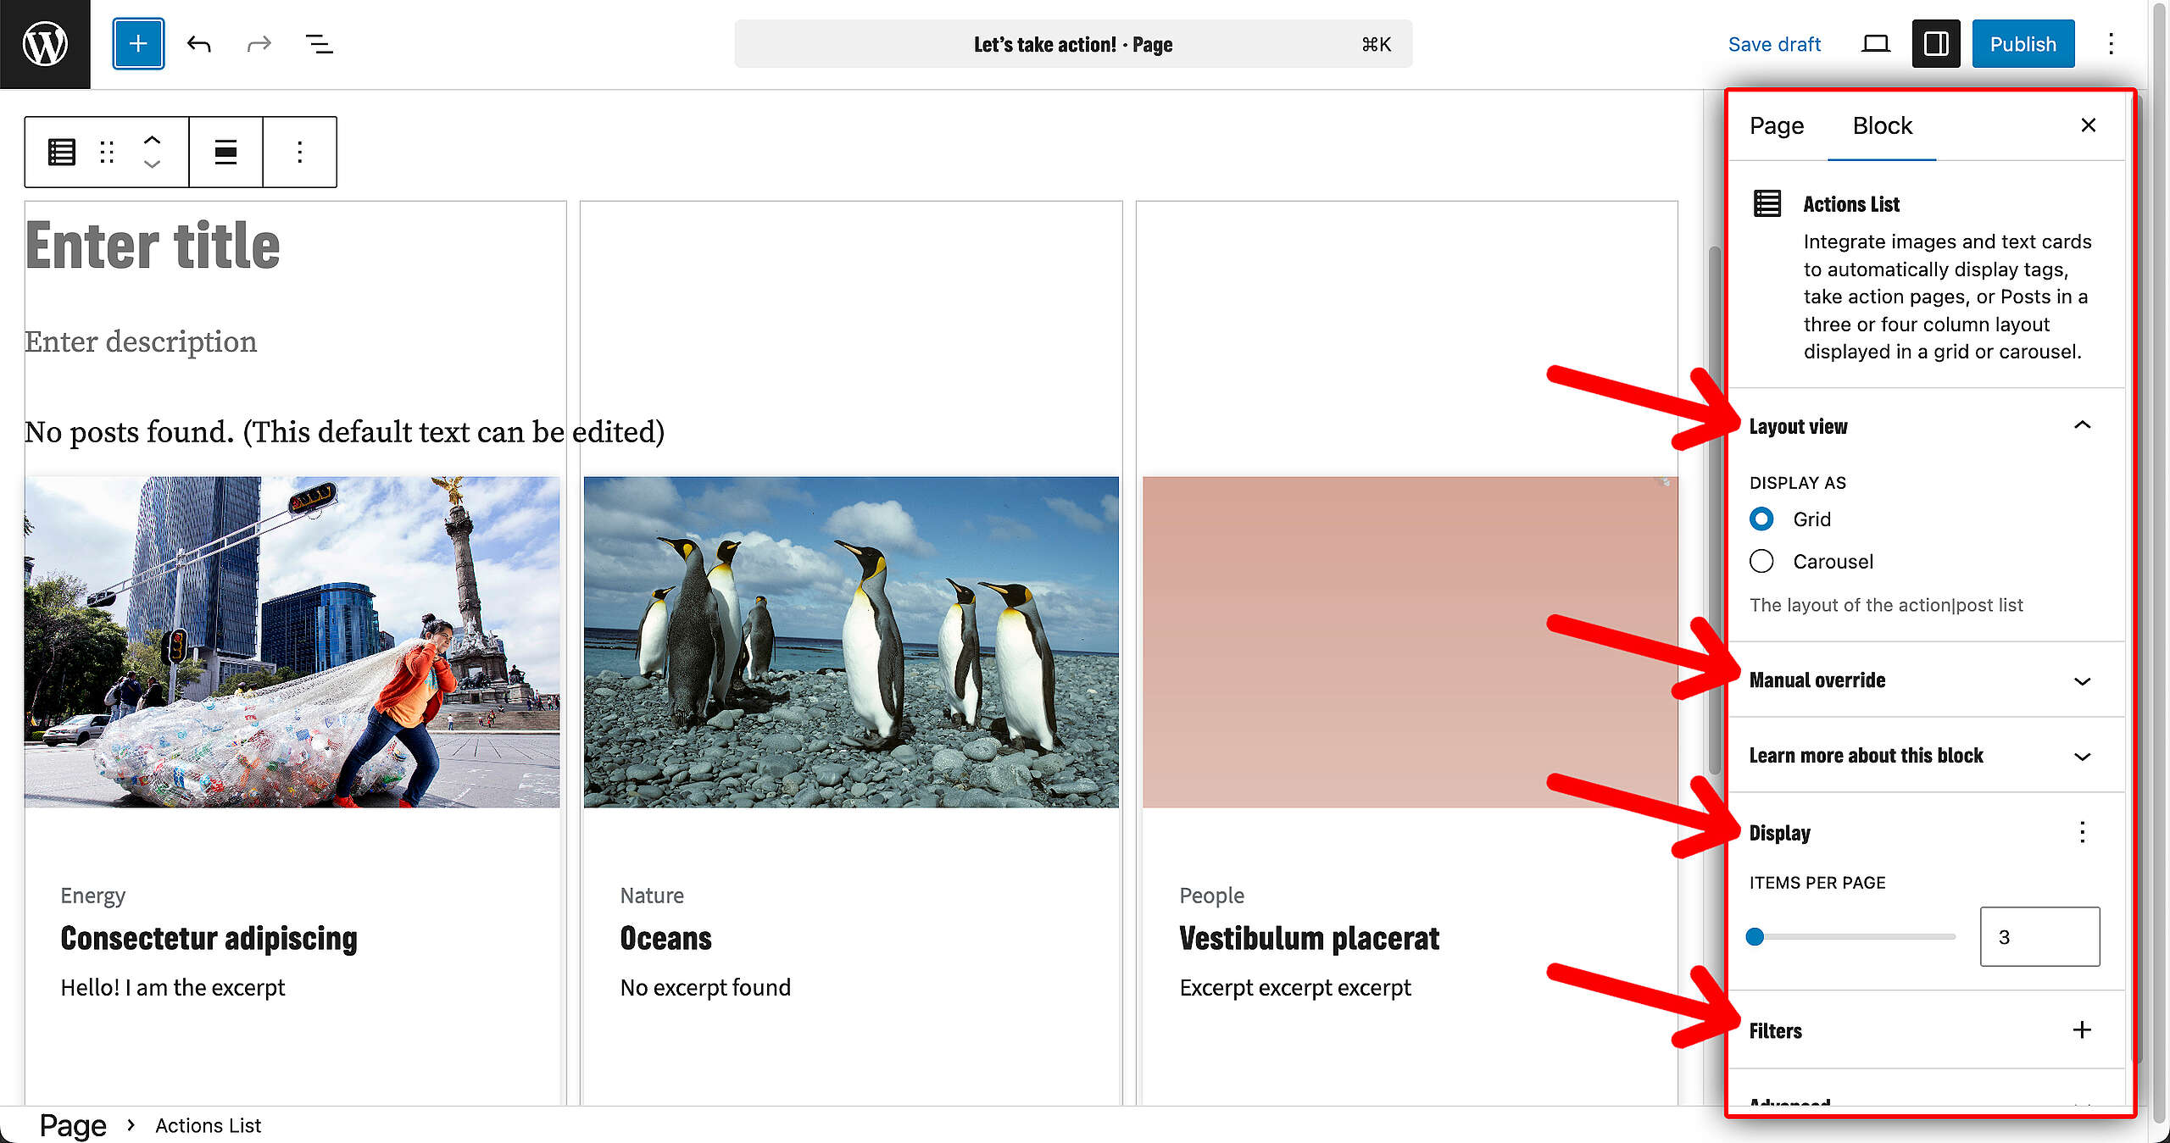Click the Consectetur adipiscing card title
Viewport: 2170px width, 1143px height.
209,939
